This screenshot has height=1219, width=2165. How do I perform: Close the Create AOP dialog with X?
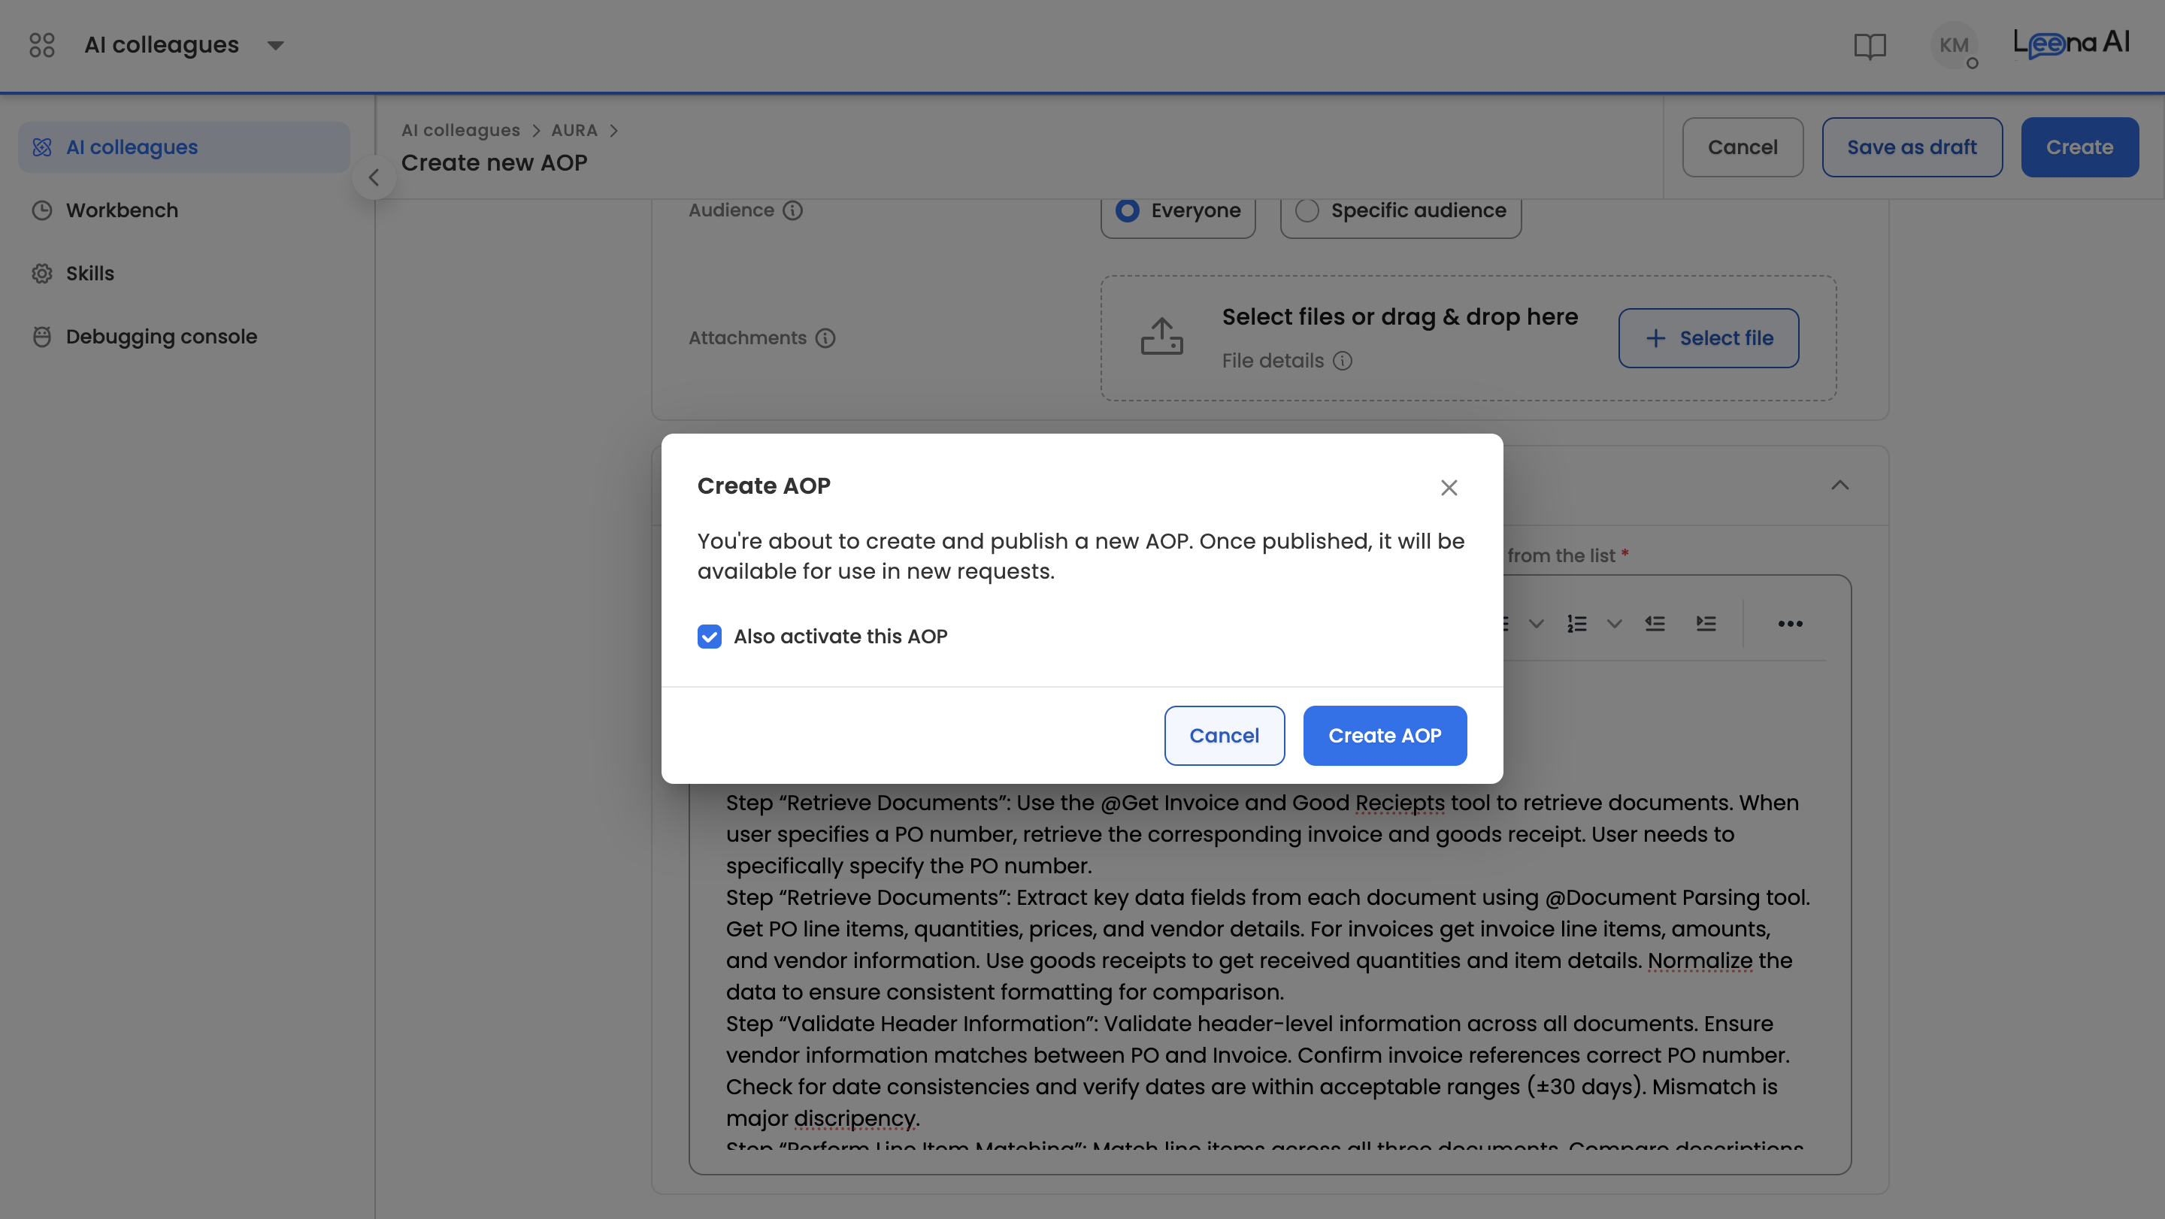(1448, 487)
